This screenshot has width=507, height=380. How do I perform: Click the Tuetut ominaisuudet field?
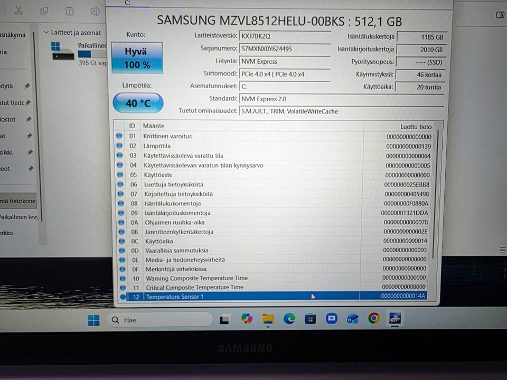[342, 111]
